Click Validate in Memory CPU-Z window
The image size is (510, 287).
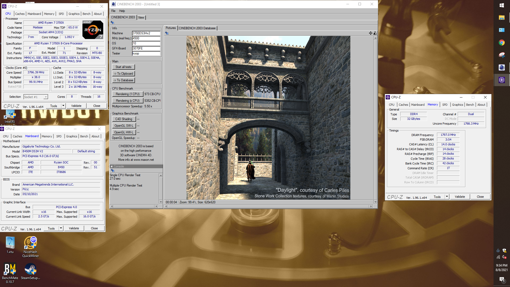460,197
